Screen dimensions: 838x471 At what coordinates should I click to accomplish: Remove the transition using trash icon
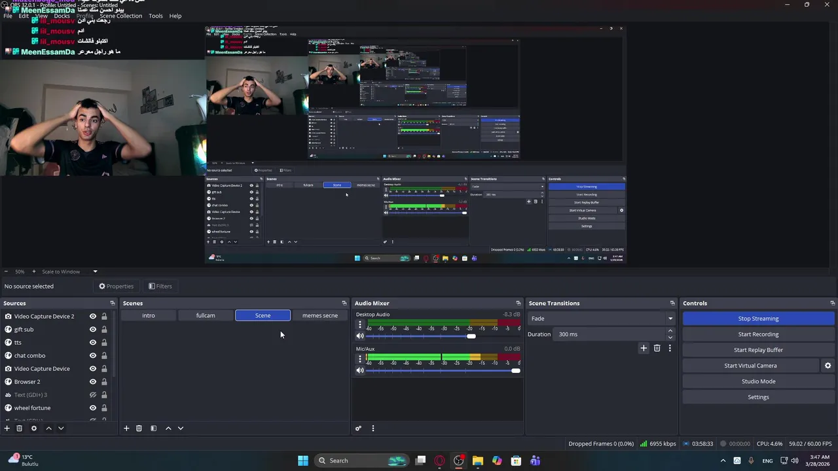pos(657,349)
